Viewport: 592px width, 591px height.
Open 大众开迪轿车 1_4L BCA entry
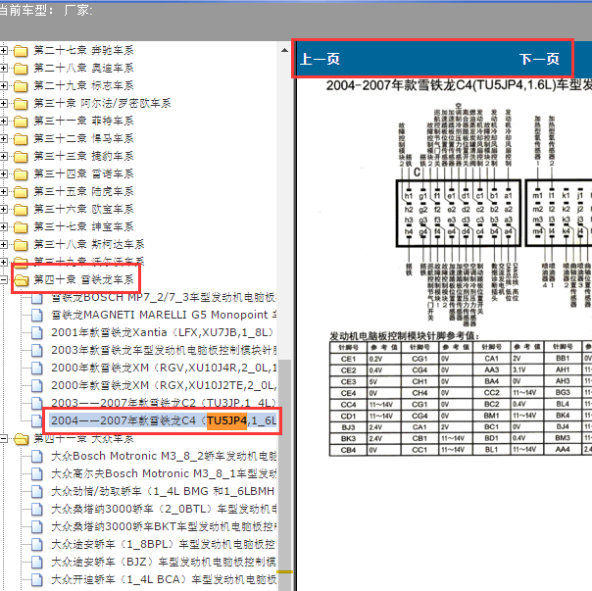(x=164, y=579)
